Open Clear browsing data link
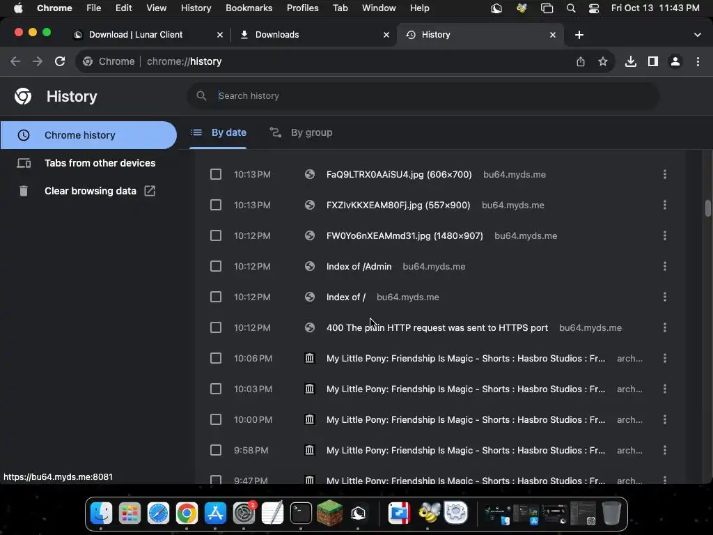 tap(88, 191)
